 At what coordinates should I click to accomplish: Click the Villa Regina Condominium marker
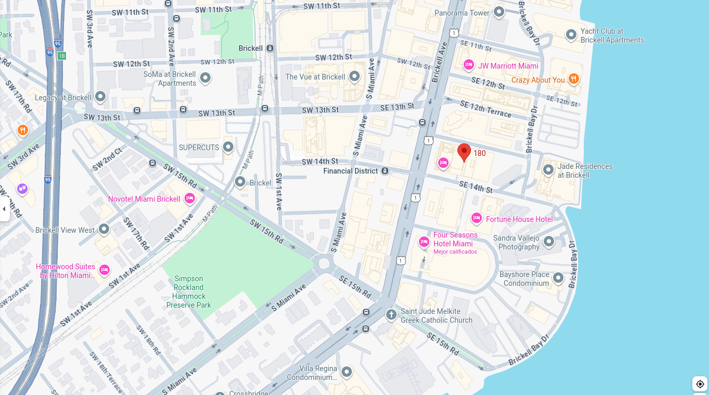[347, 372]
